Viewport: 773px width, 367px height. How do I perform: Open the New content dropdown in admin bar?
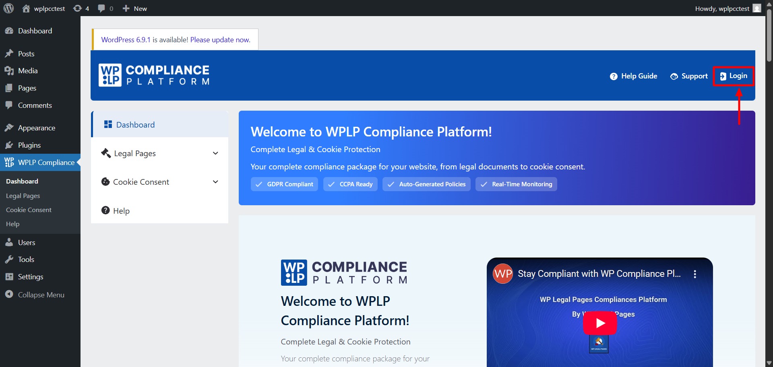[x=135, y=8]
